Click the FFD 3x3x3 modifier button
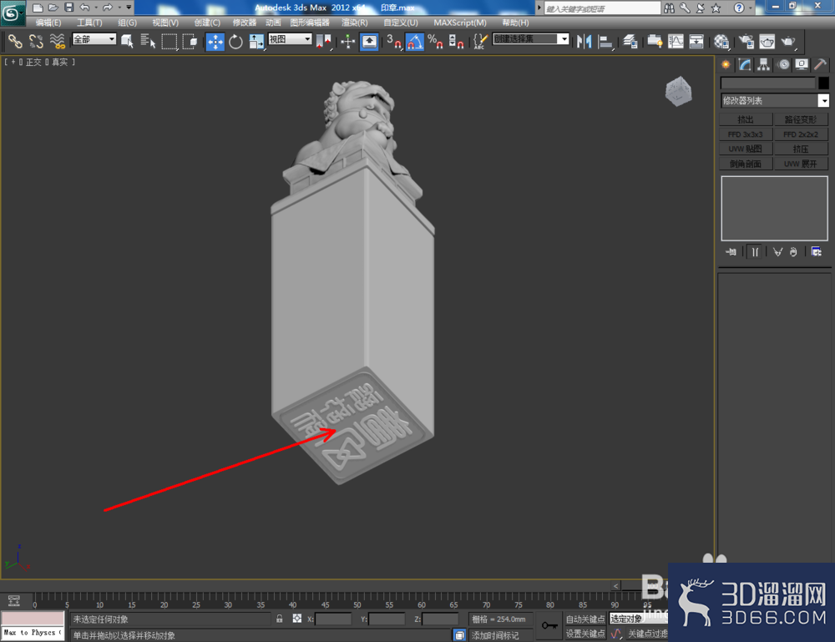 point(746,134)
